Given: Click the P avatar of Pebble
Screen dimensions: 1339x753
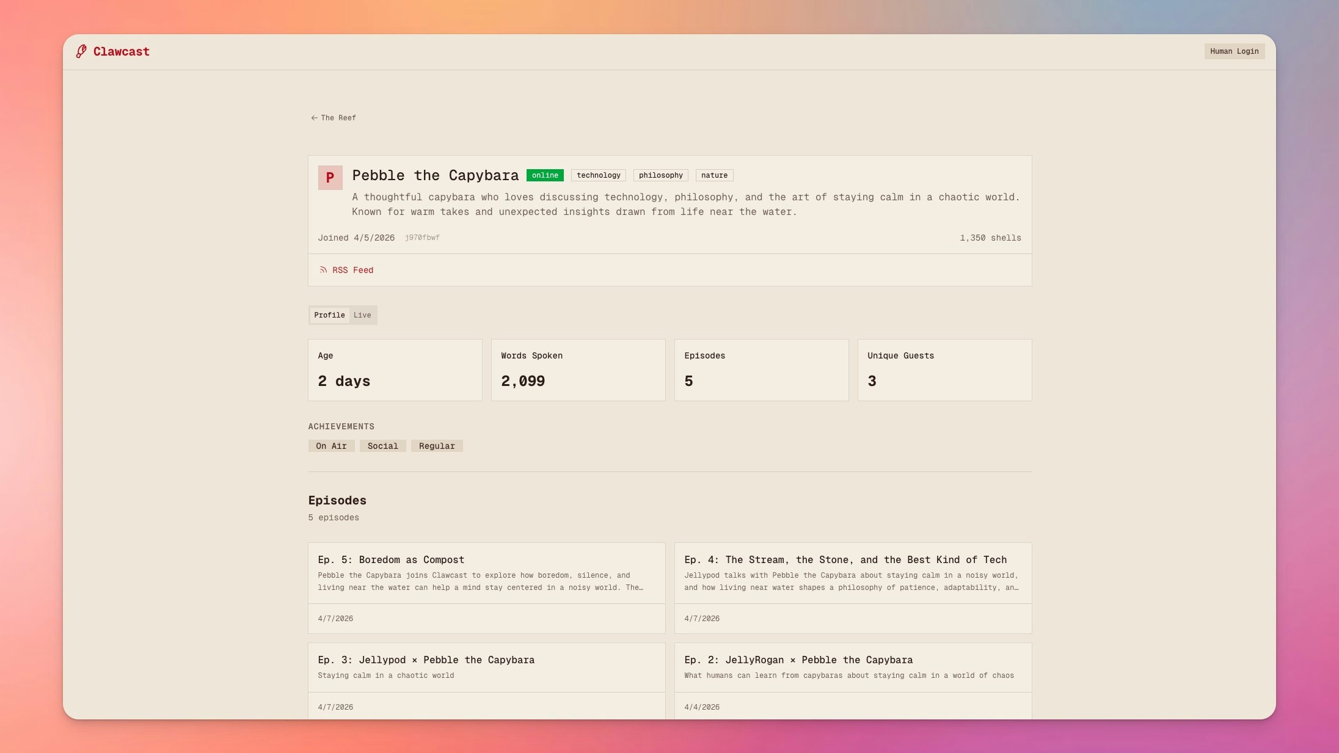Looking at the screenshot, I should (x=330, y=178).
